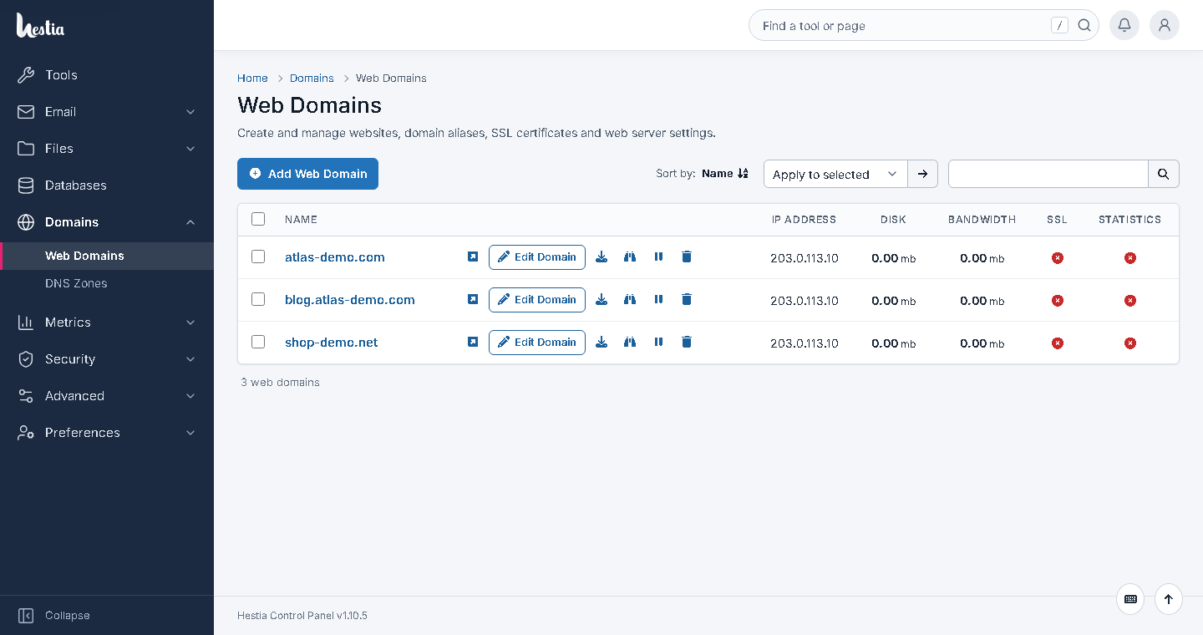
Task: Open user account avatar menu
Action: coord(1165,25)
